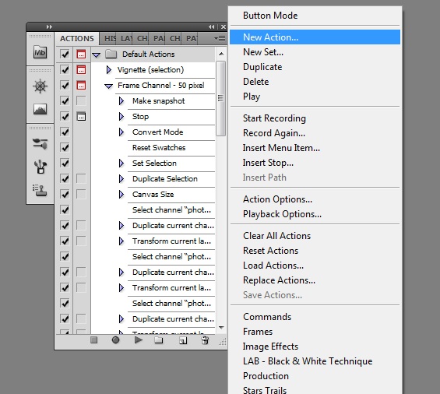Open the Actions panel flyout menu icon

(x=220, y=38)
